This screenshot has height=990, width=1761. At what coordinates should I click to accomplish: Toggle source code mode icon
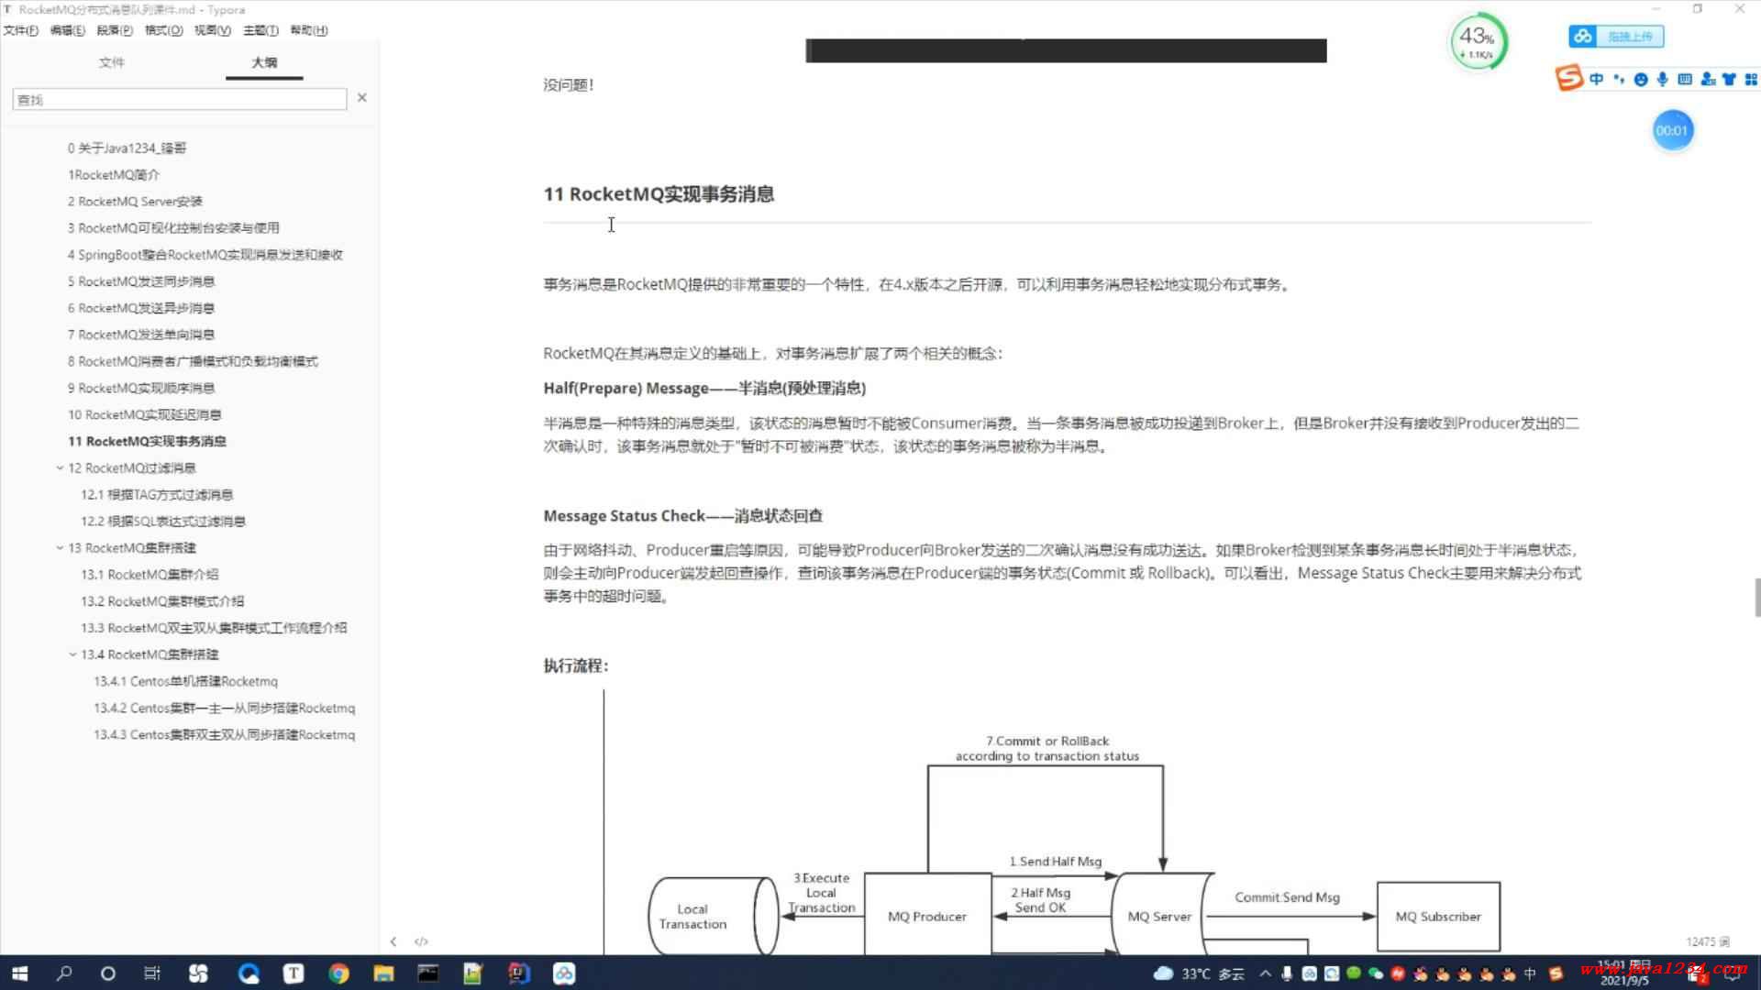(x=421, y=941)
